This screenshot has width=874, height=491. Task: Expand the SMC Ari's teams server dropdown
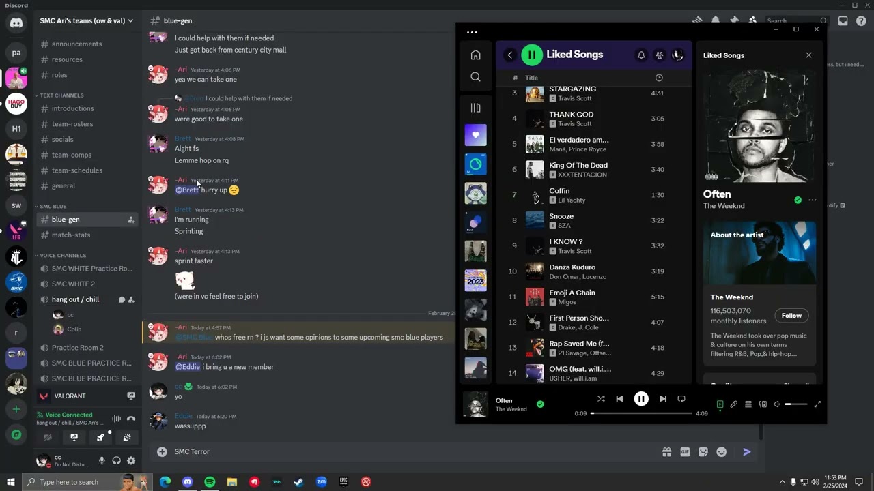[130, 21]
